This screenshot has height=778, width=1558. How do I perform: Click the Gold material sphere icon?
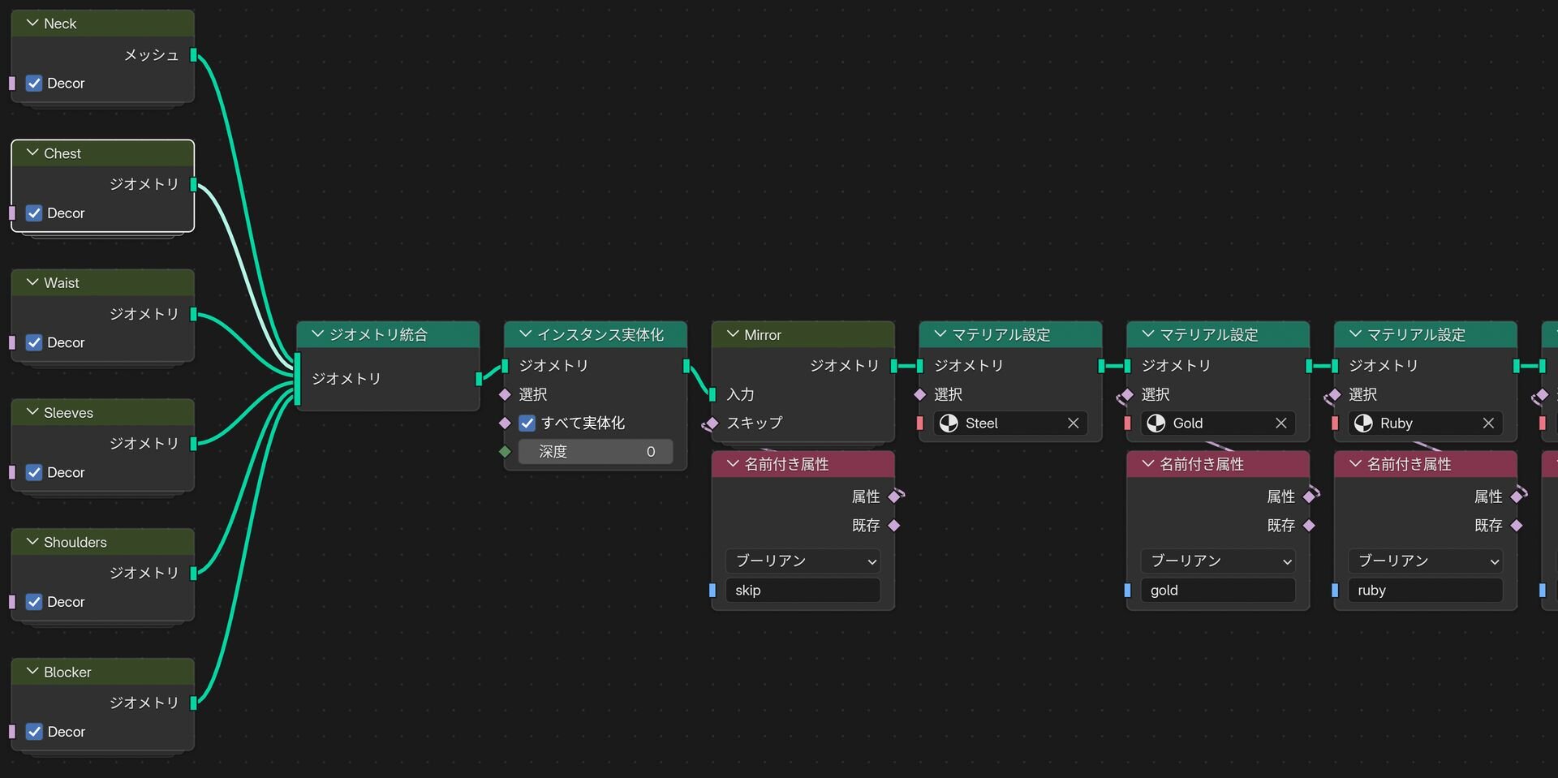1156,423
